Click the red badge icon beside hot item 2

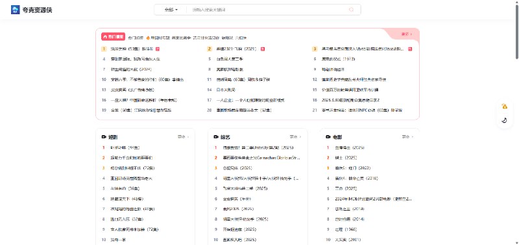263,48
